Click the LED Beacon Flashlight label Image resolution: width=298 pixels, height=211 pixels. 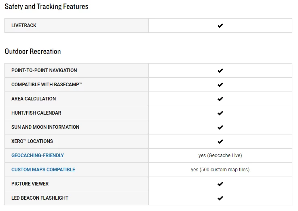point(40,198)
